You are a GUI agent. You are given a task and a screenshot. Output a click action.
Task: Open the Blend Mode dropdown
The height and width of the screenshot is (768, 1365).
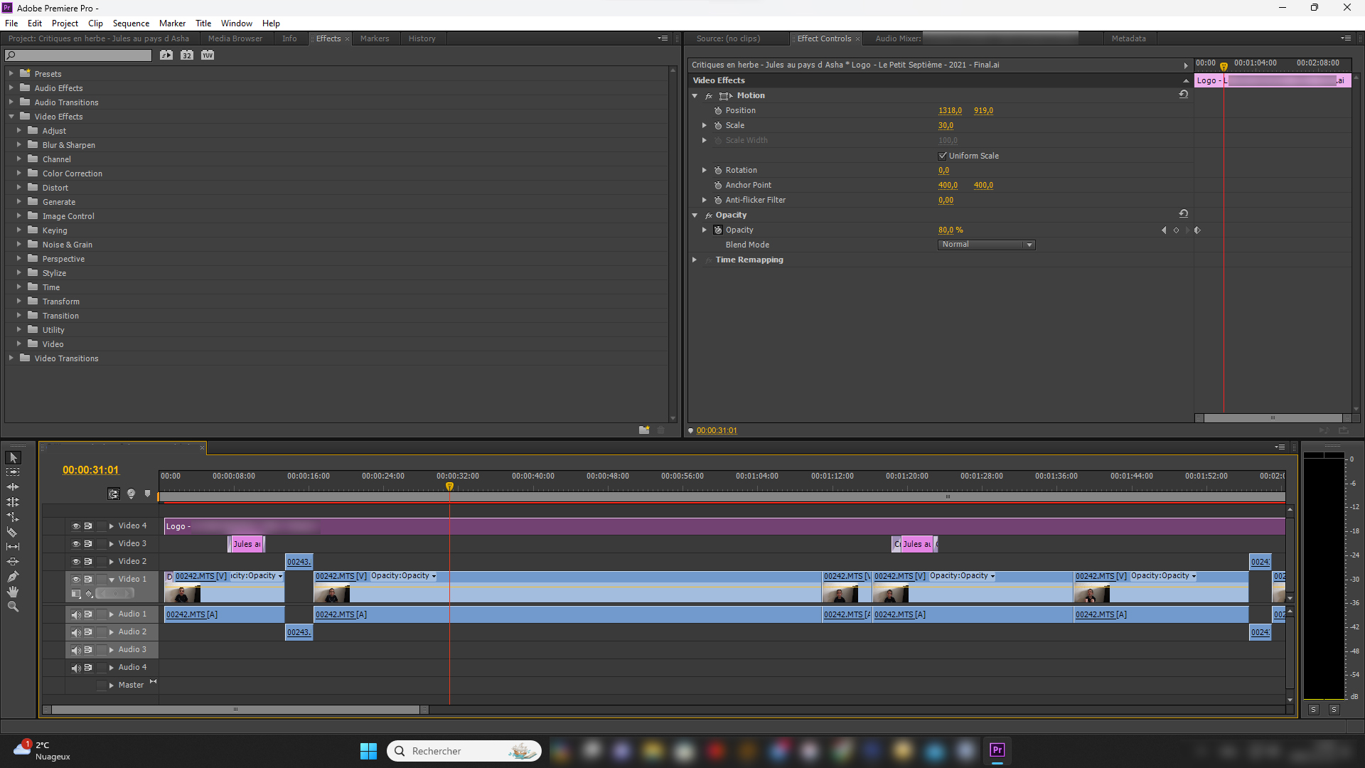coord(987,245)
